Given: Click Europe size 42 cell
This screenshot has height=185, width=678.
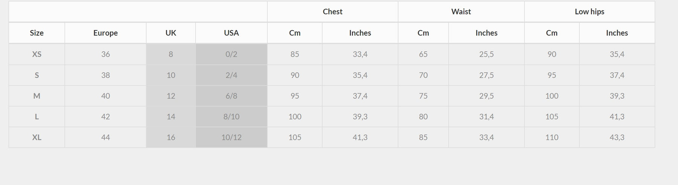Looking at the screenshot, I should pos(105,117).
